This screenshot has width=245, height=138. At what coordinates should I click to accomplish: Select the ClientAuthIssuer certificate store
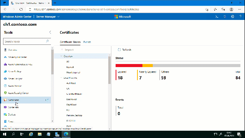[x=74, y=94]
